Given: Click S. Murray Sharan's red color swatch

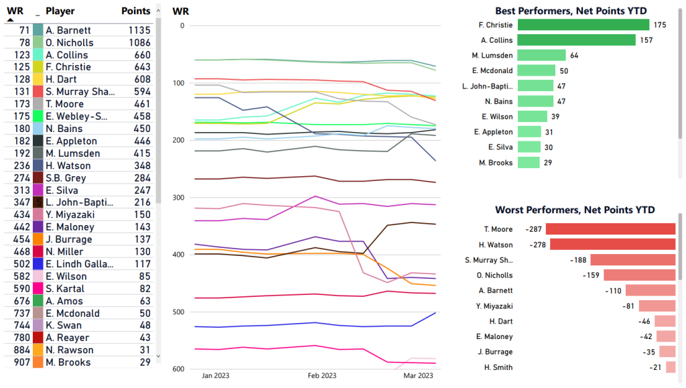Looking at the screenshot, I should (x=38, y=91).
